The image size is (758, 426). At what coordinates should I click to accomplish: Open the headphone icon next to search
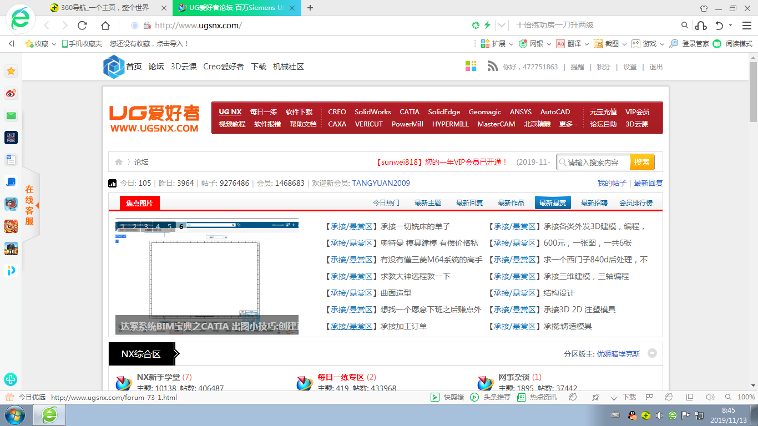tap(701, 26)
